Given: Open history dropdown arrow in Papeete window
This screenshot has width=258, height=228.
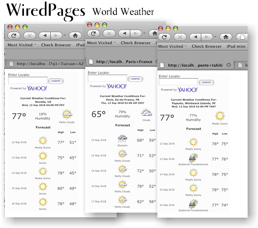Looking at the screenshot, I should (x=216, y=37).
